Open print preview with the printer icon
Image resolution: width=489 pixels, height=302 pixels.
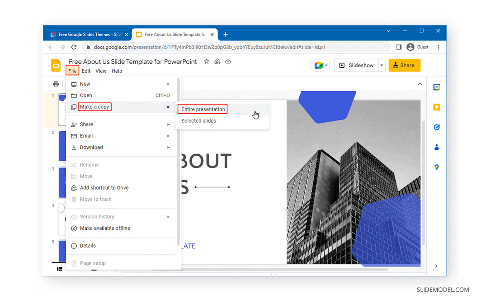click(x=56, y=84)
